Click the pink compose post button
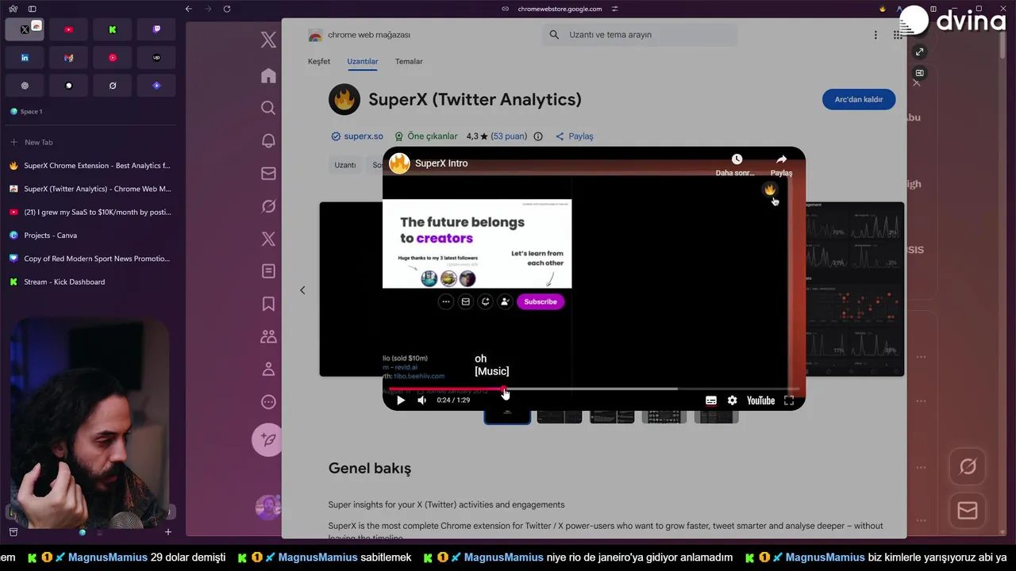This screenshot has height=571, width=1016. point(268,439)
